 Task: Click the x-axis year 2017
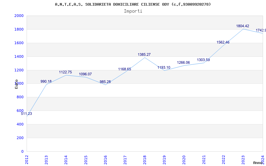(125, 160)
